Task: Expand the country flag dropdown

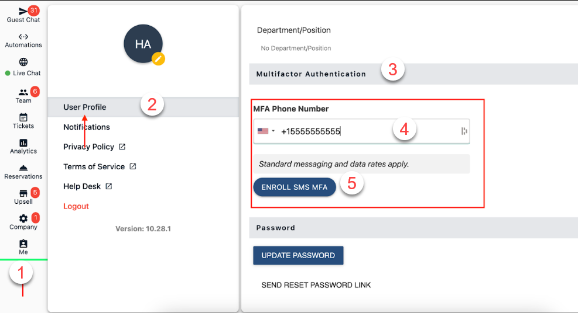Action: point(266,131)
